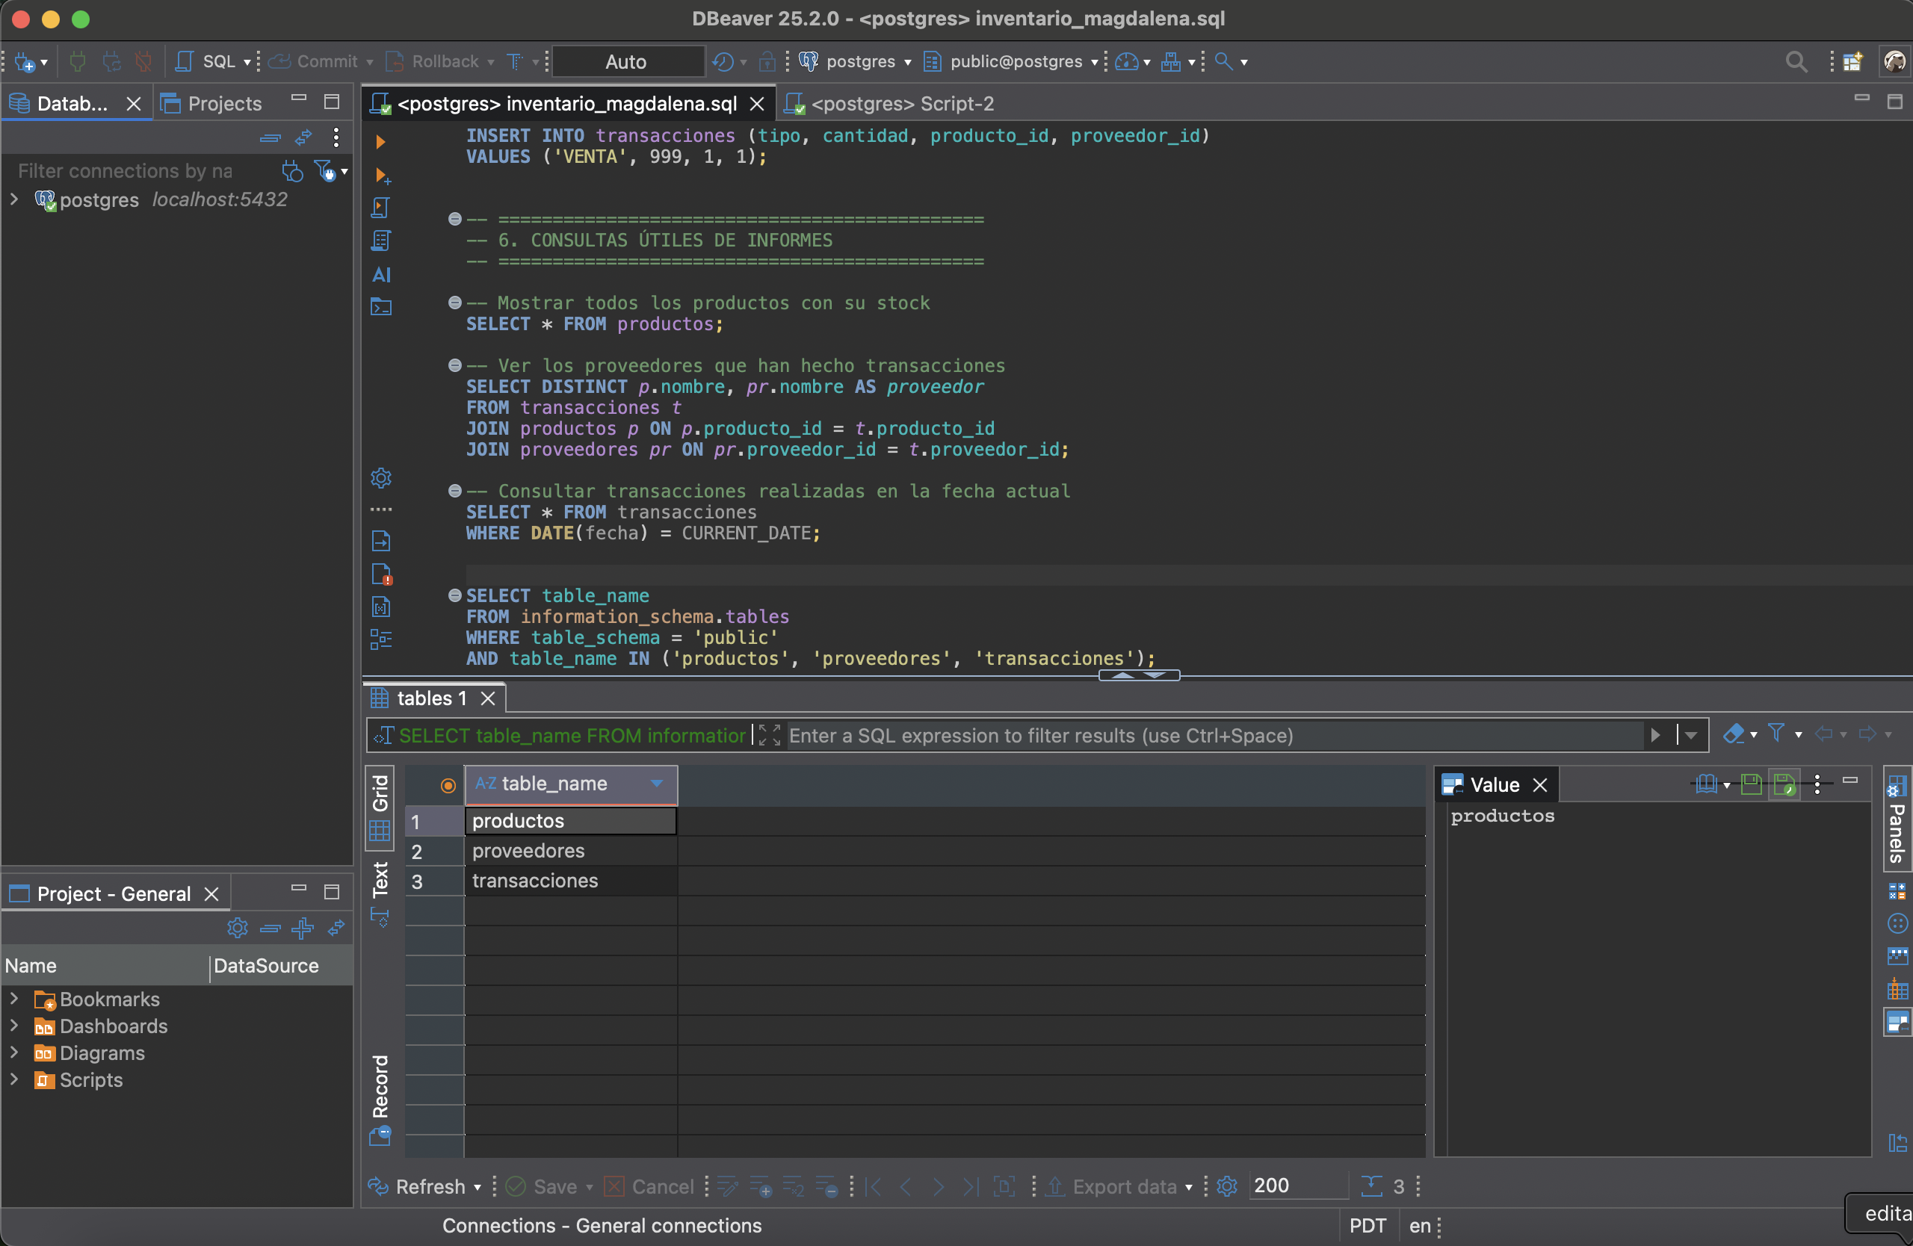Image resolution: width=1913 pixels, height=1246 pixels.
Task: Open the Projects tab
Action: [212, 104]
